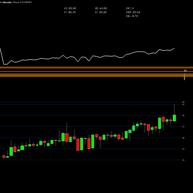The image size is (193, 193).
Task: Click the OC value label
Action: click(130, 8)
